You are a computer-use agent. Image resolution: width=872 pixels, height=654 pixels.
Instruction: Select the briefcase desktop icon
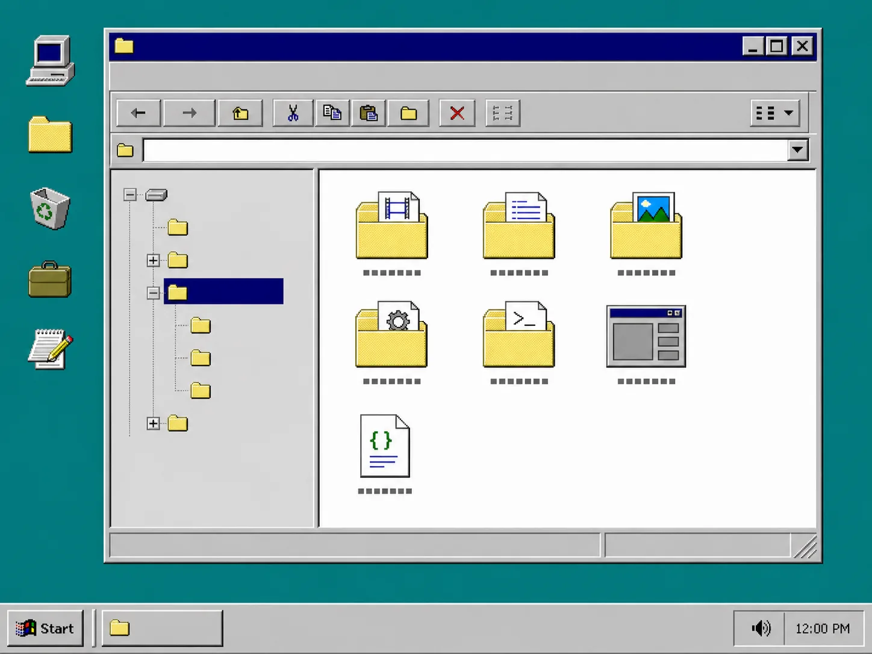[50, 279]
